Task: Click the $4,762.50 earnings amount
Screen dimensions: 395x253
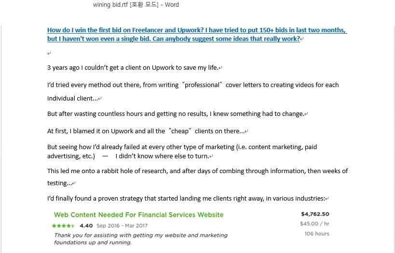Action: pos(314,215)
